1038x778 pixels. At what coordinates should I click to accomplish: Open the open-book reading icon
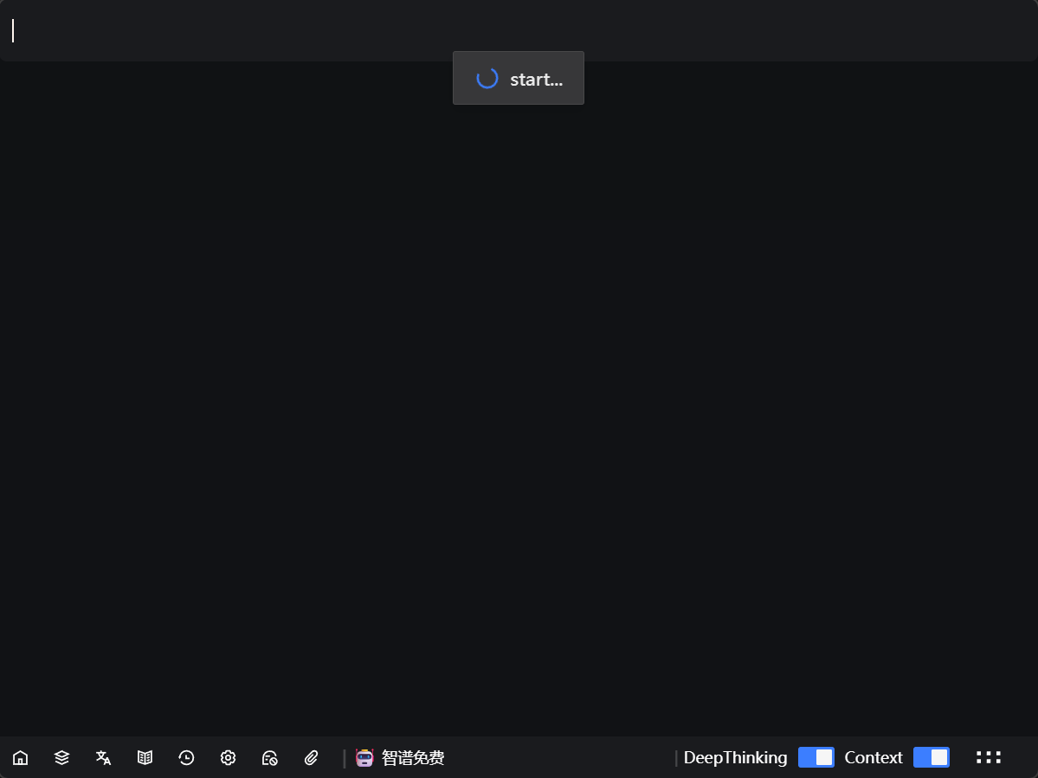coord(145,758)
